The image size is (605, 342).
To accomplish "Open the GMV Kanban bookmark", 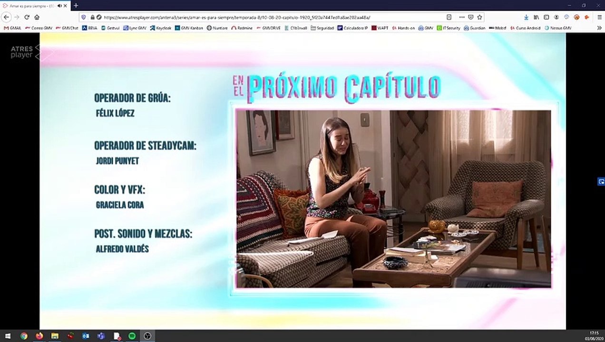I will pyautogui.click(x=189, y=28).
